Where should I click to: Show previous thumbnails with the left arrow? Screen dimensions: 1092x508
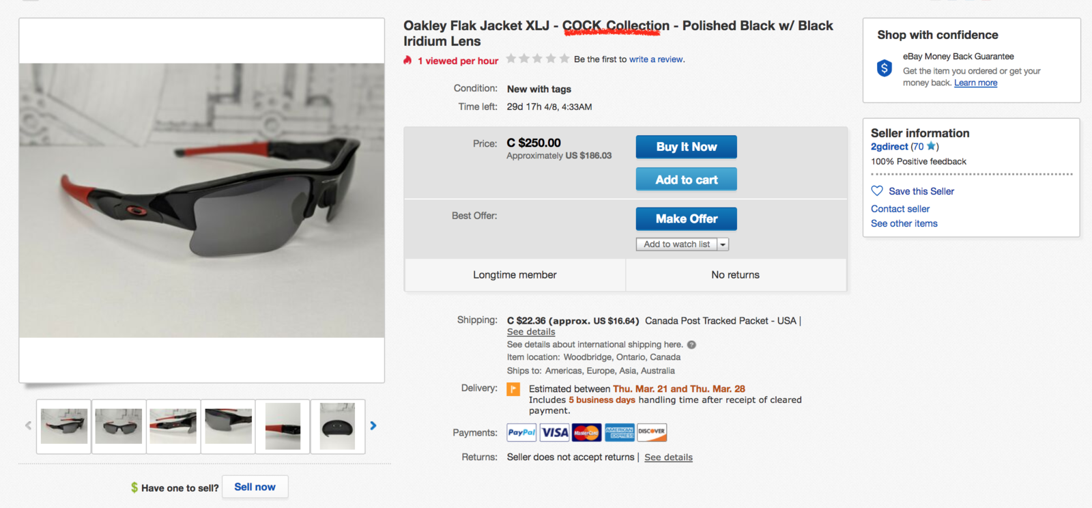coord(28,425)
